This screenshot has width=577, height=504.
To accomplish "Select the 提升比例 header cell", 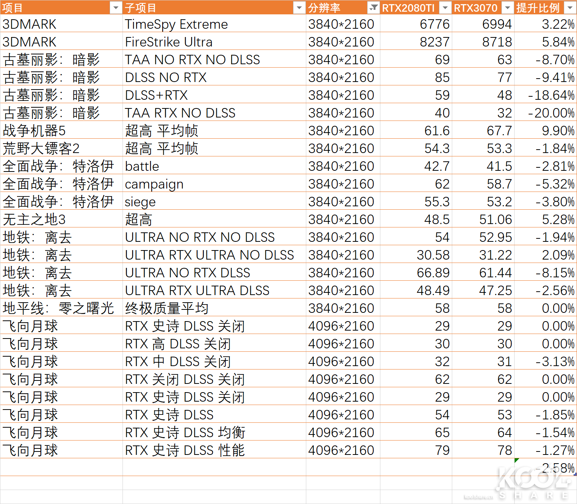I will [x=546, y=7].
